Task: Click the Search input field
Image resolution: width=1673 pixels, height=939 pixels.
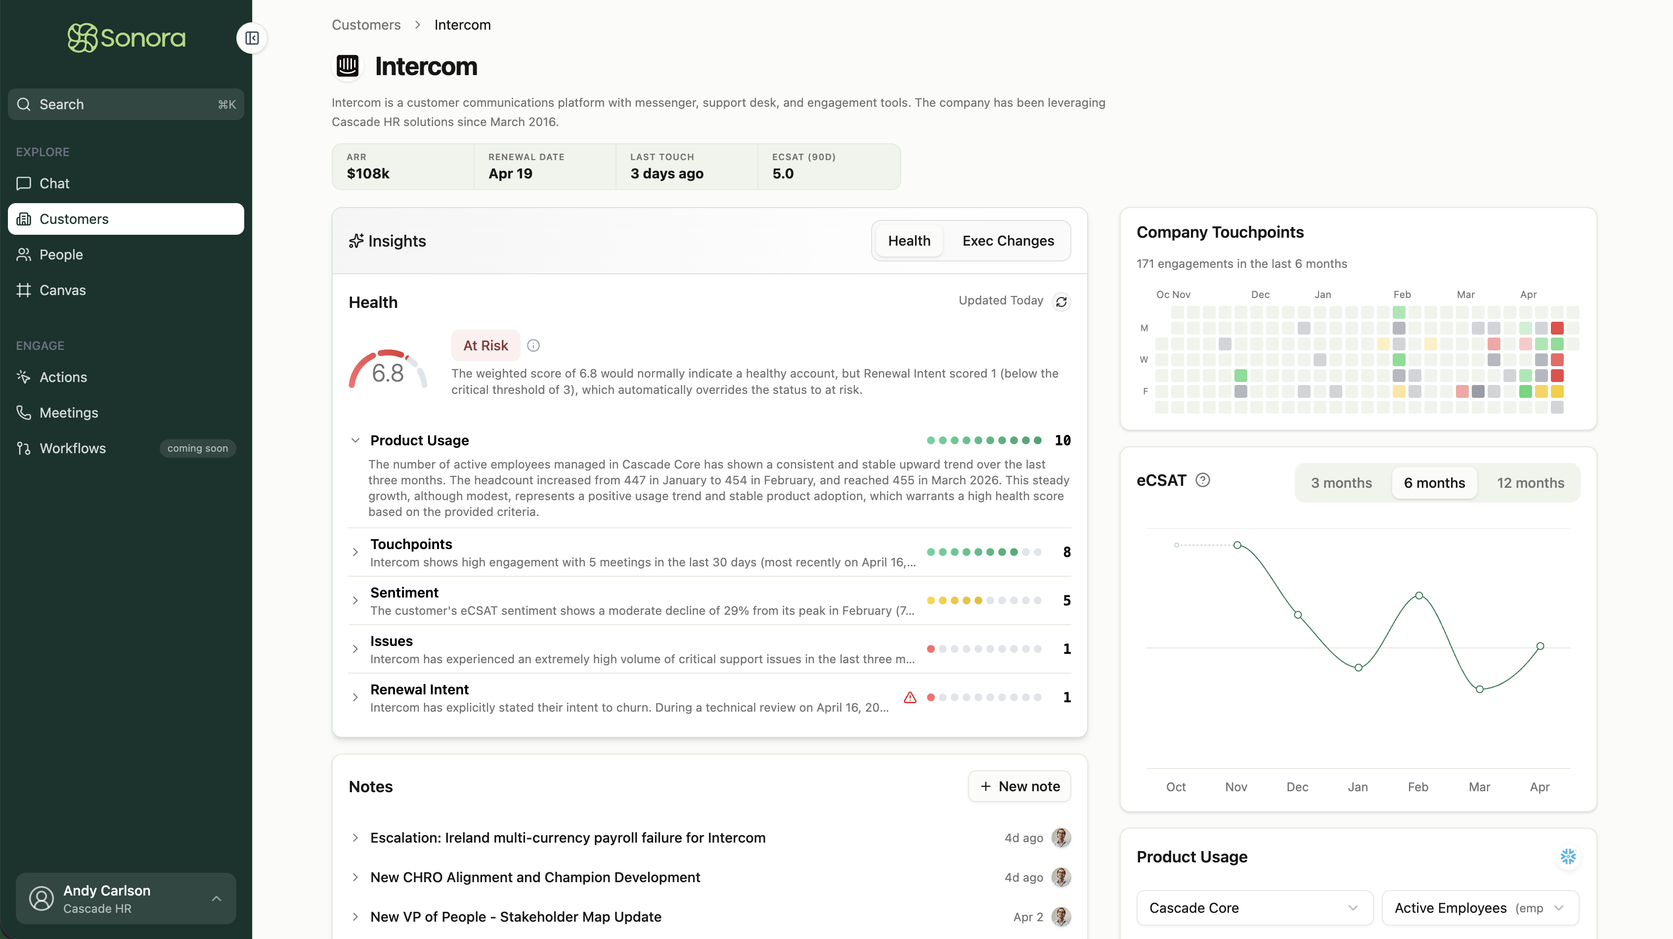Action: pos(126,105)
